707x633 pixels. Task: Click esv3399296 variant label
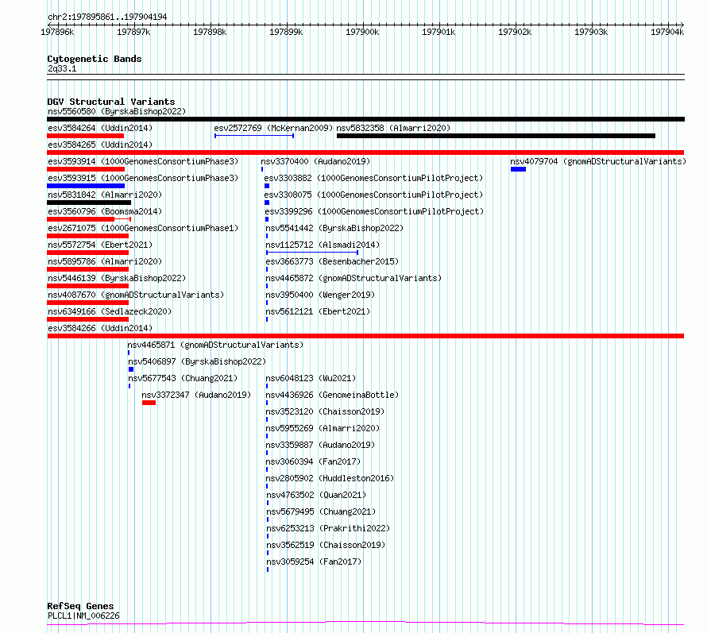pyautogui.click(x=374, y=211)
